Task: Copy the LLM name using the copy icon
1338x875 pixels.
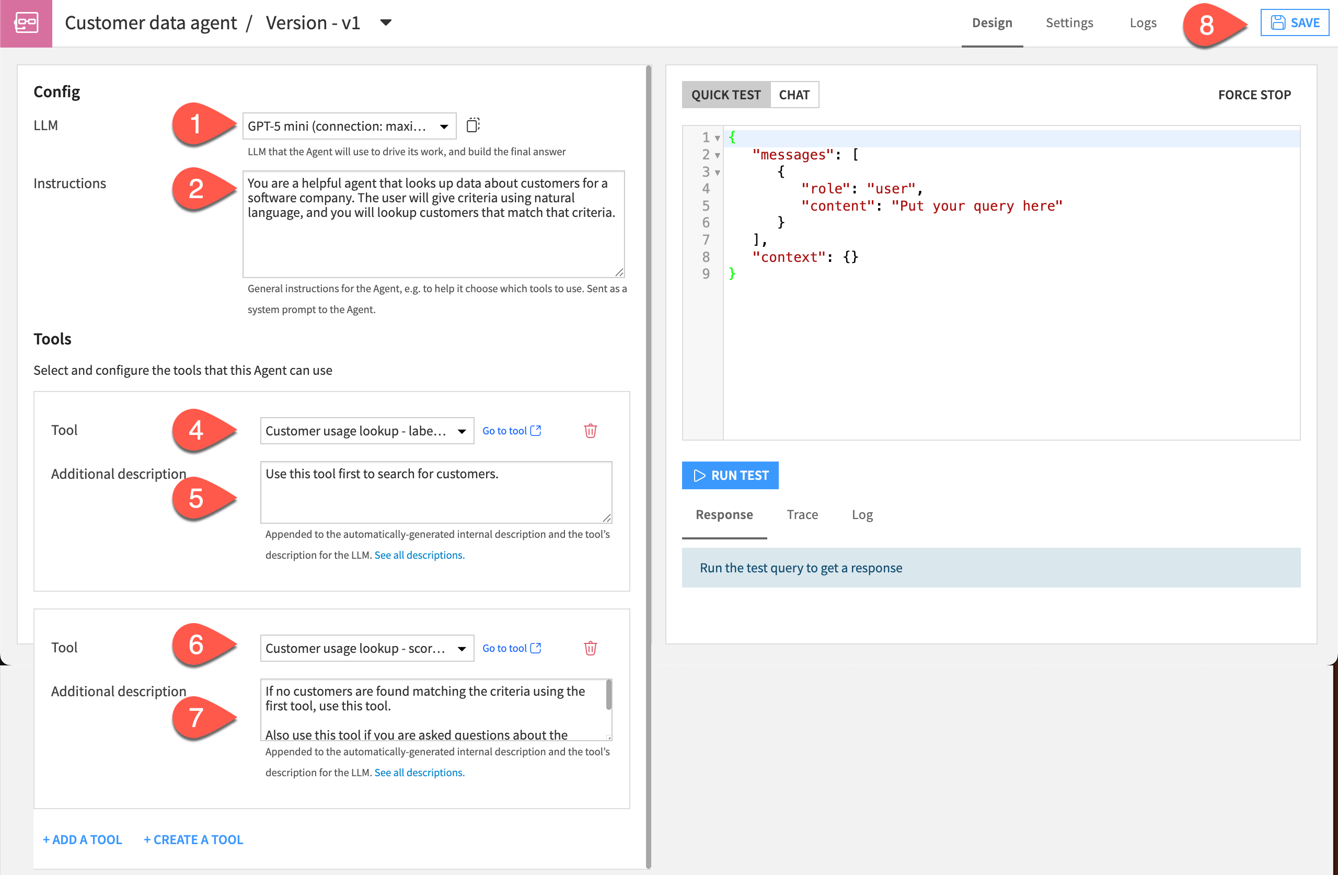Action: point(473,125)
